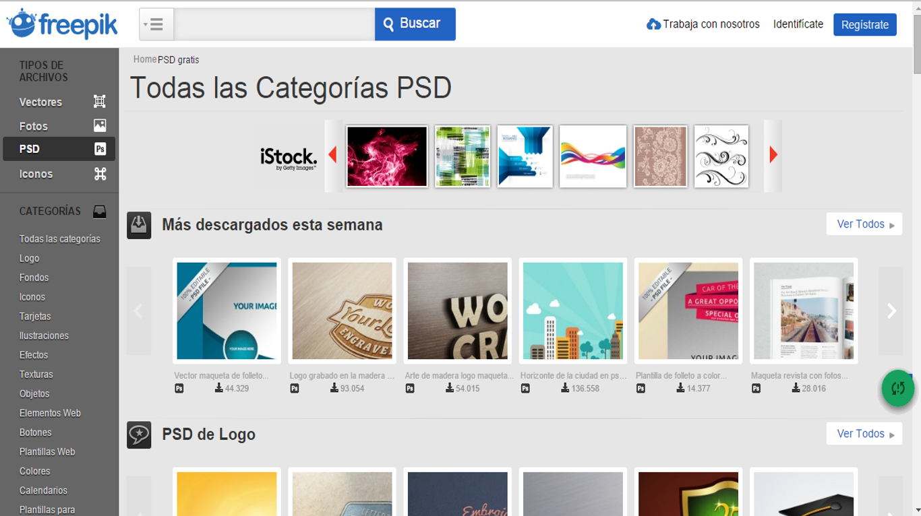Image resolution: width=921 pixels, height=516 pixels.
Task: Click the downloads icon next to 'Más descargados esta semana'
Action: tap(139, 224)
